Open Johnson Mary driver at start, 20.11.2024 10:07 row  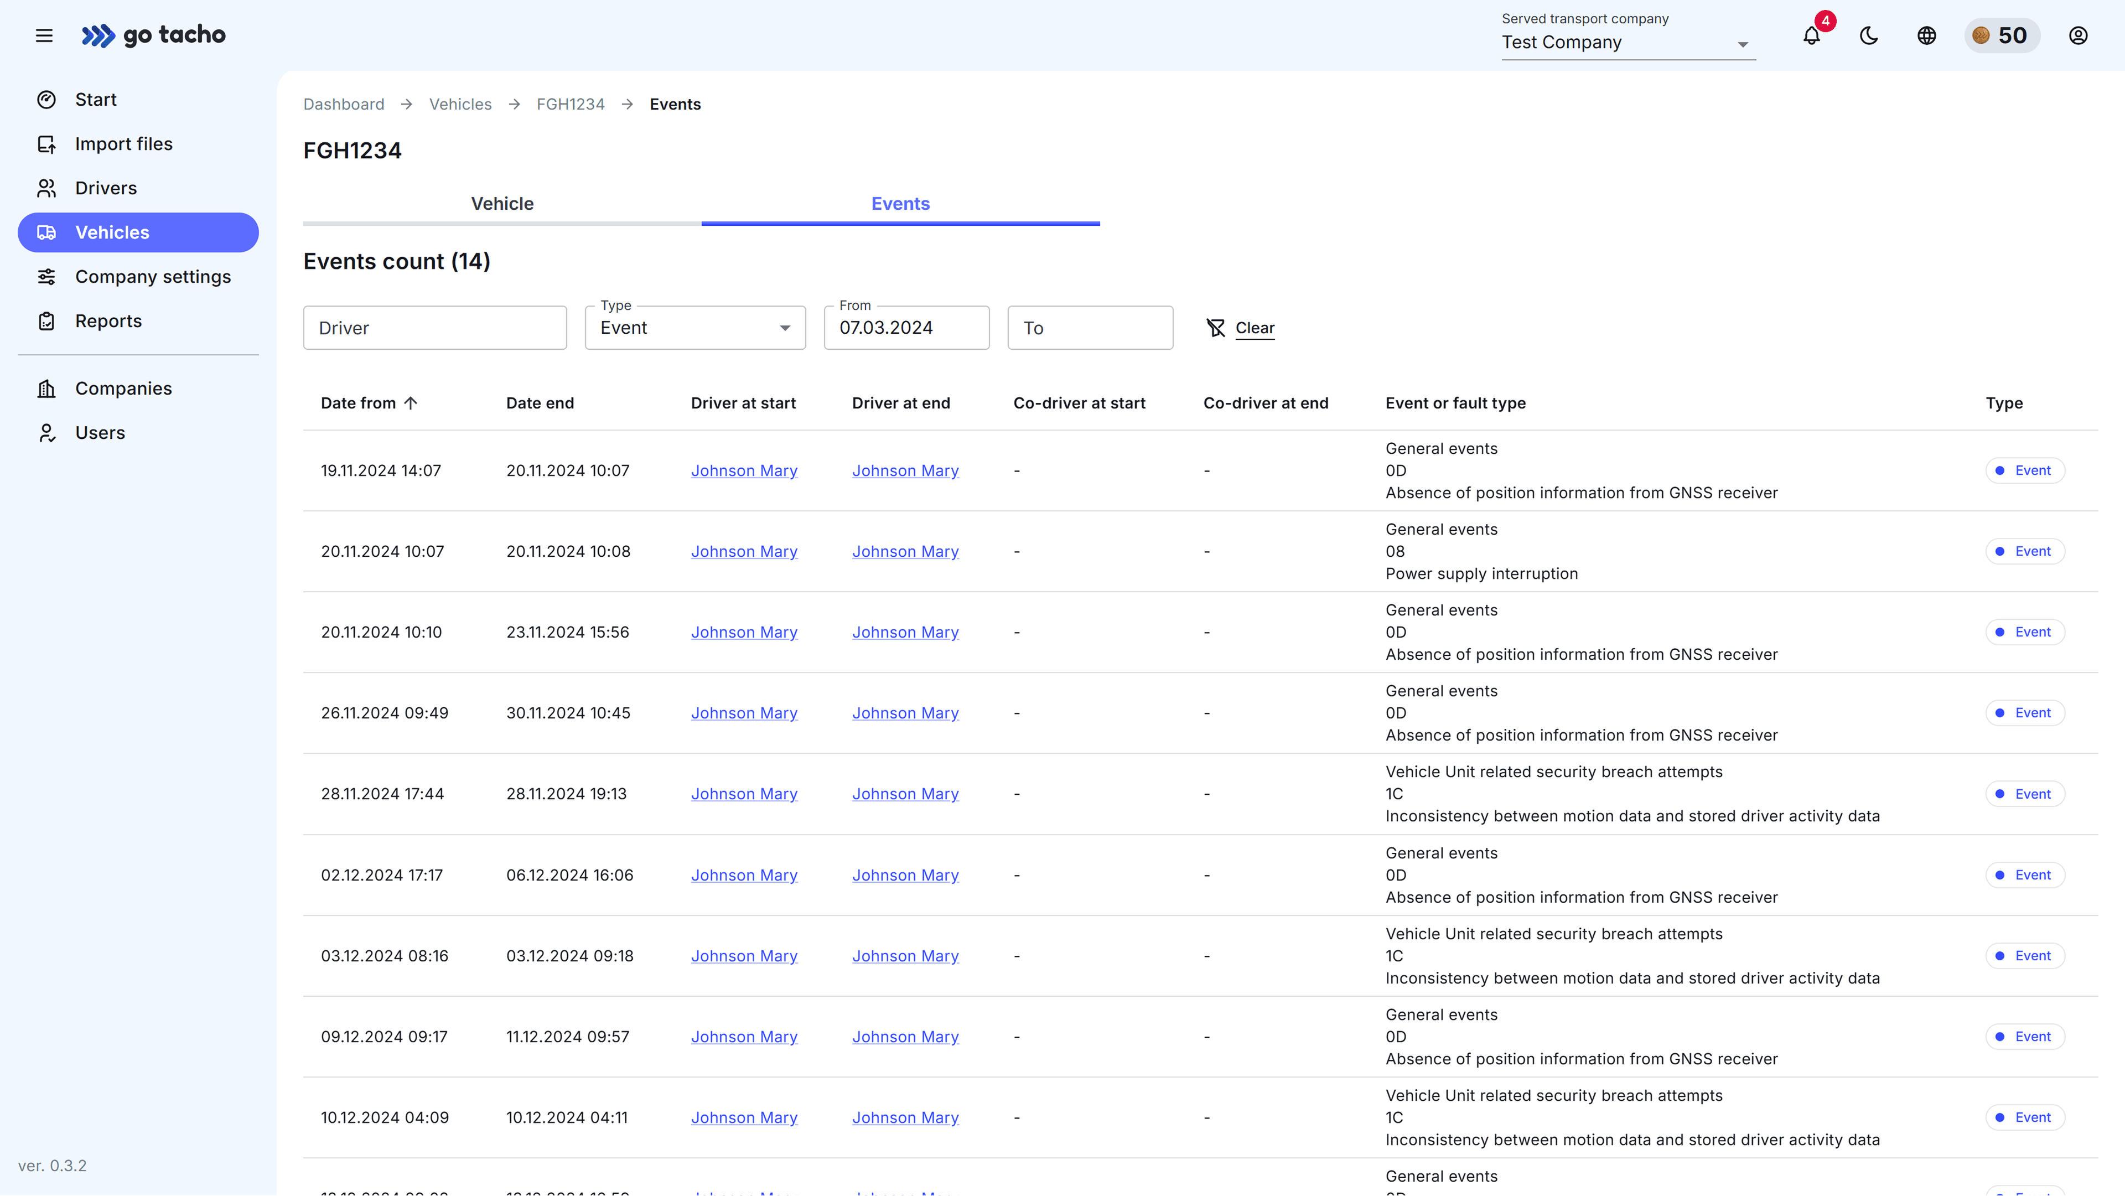744,552
